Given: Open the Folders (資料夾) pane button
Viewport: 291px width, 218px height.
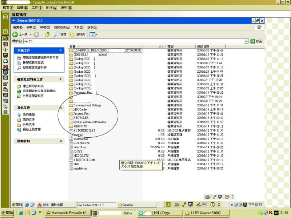Looking at the screenshot, I should [77, 35].
